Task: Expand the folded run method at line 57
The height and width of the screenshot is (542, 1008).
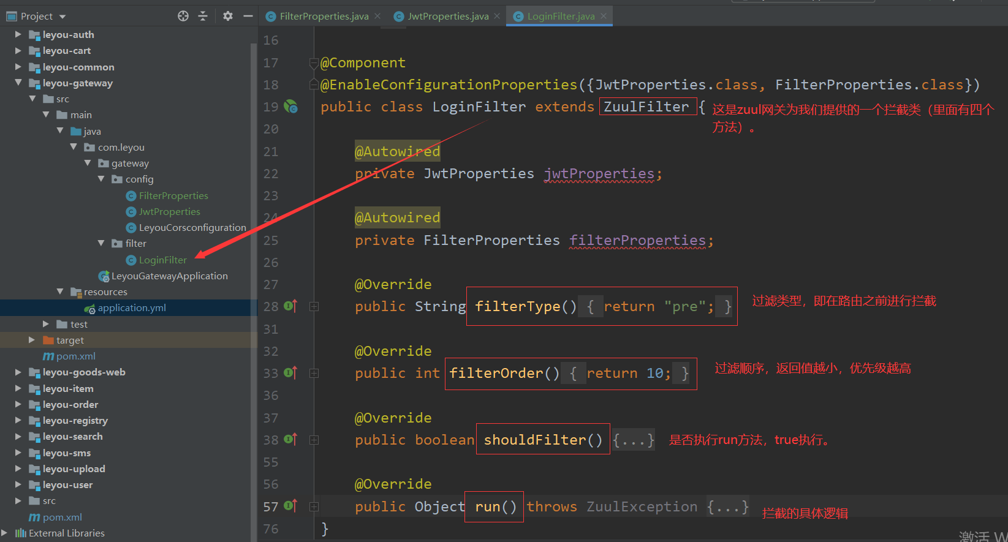Action: click(314, 506)
